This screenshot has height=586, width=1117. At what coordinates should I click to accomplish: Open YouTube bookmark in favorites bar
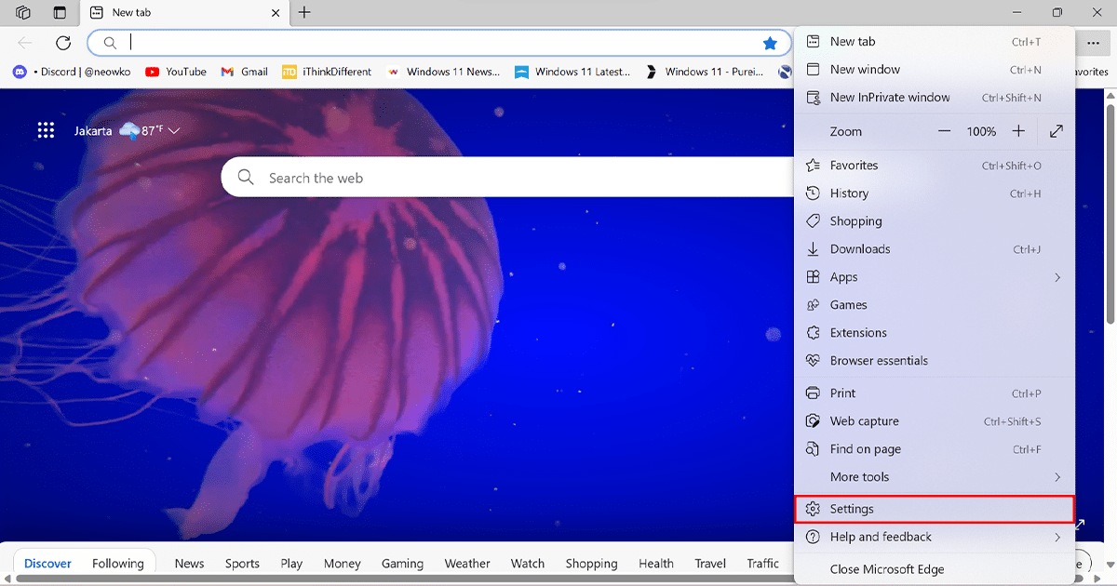click(x=176, y=72)
